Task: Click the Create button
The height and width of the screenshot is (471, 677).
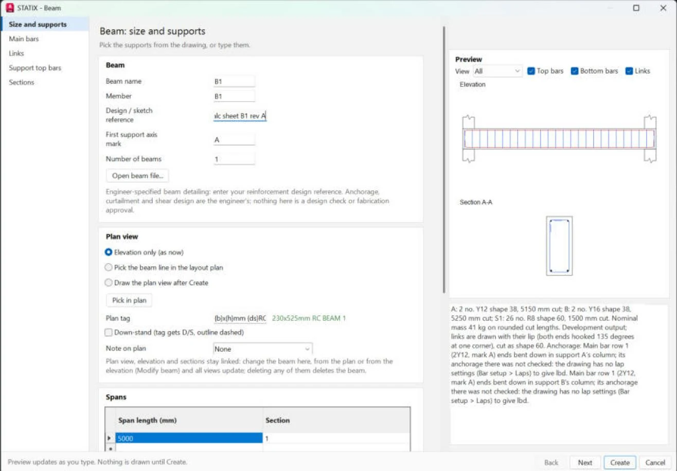Action: [620, 462]
